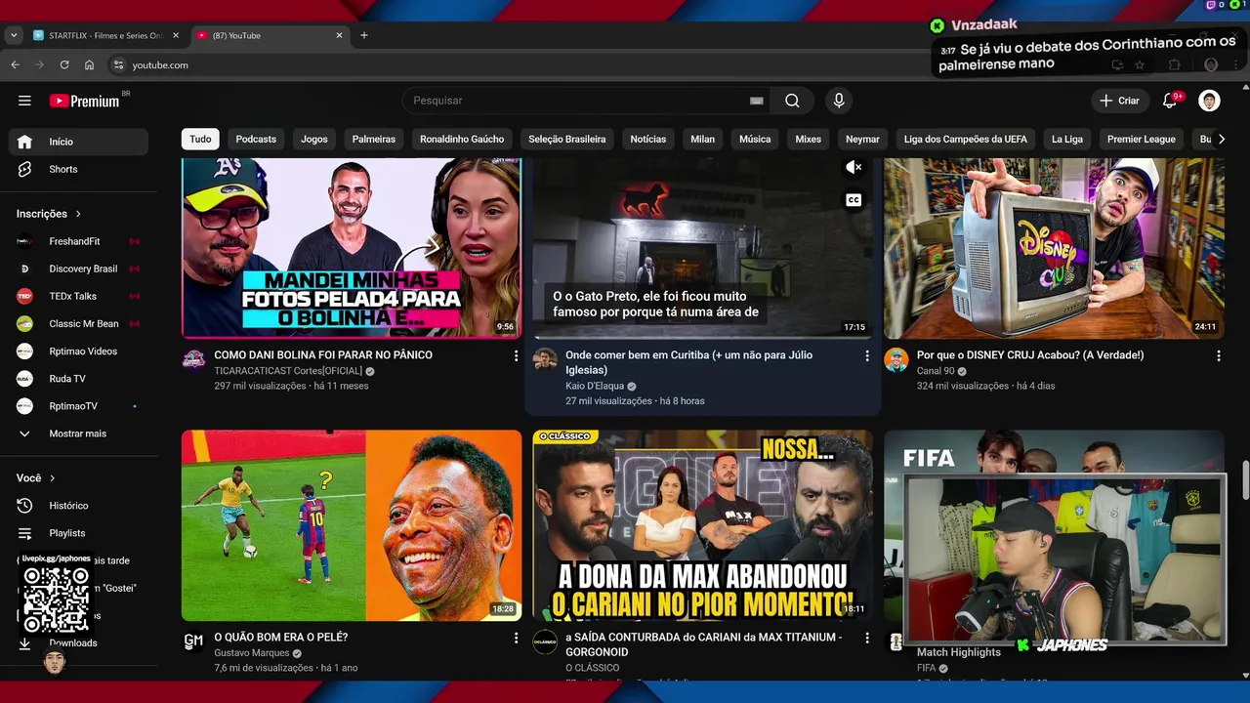
Task: Expand the Você section arrow
Action: point(52,478)
